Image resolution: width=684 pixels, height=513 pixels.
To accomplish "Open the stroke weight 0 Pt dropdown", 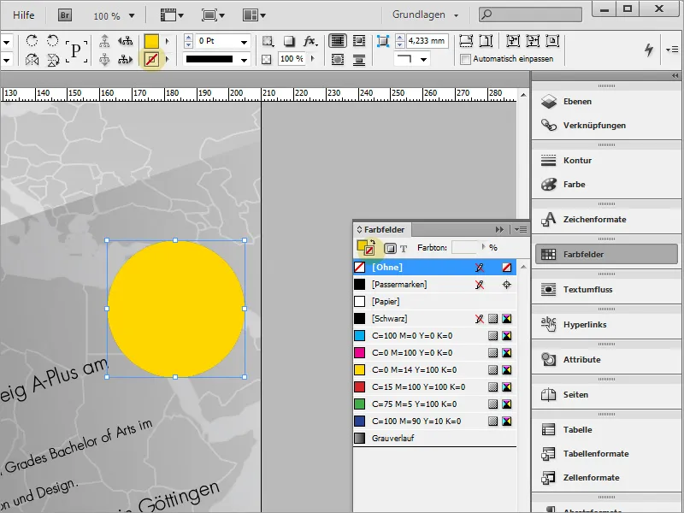I will click(x=244, y=42).
